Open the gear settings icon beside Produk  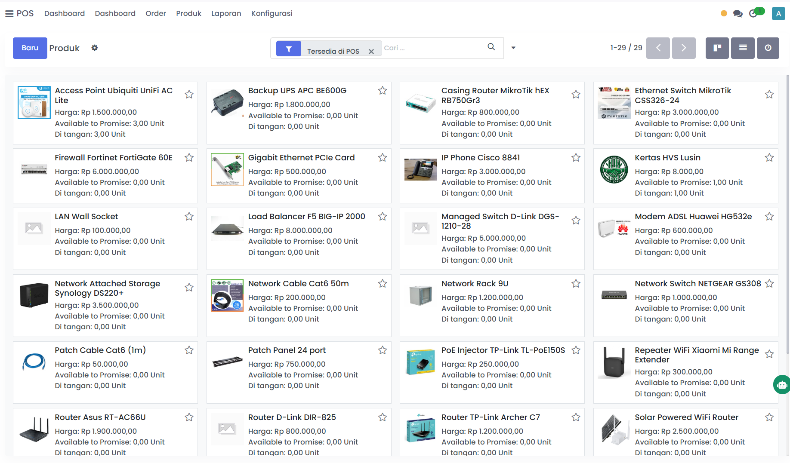[95, 48]
